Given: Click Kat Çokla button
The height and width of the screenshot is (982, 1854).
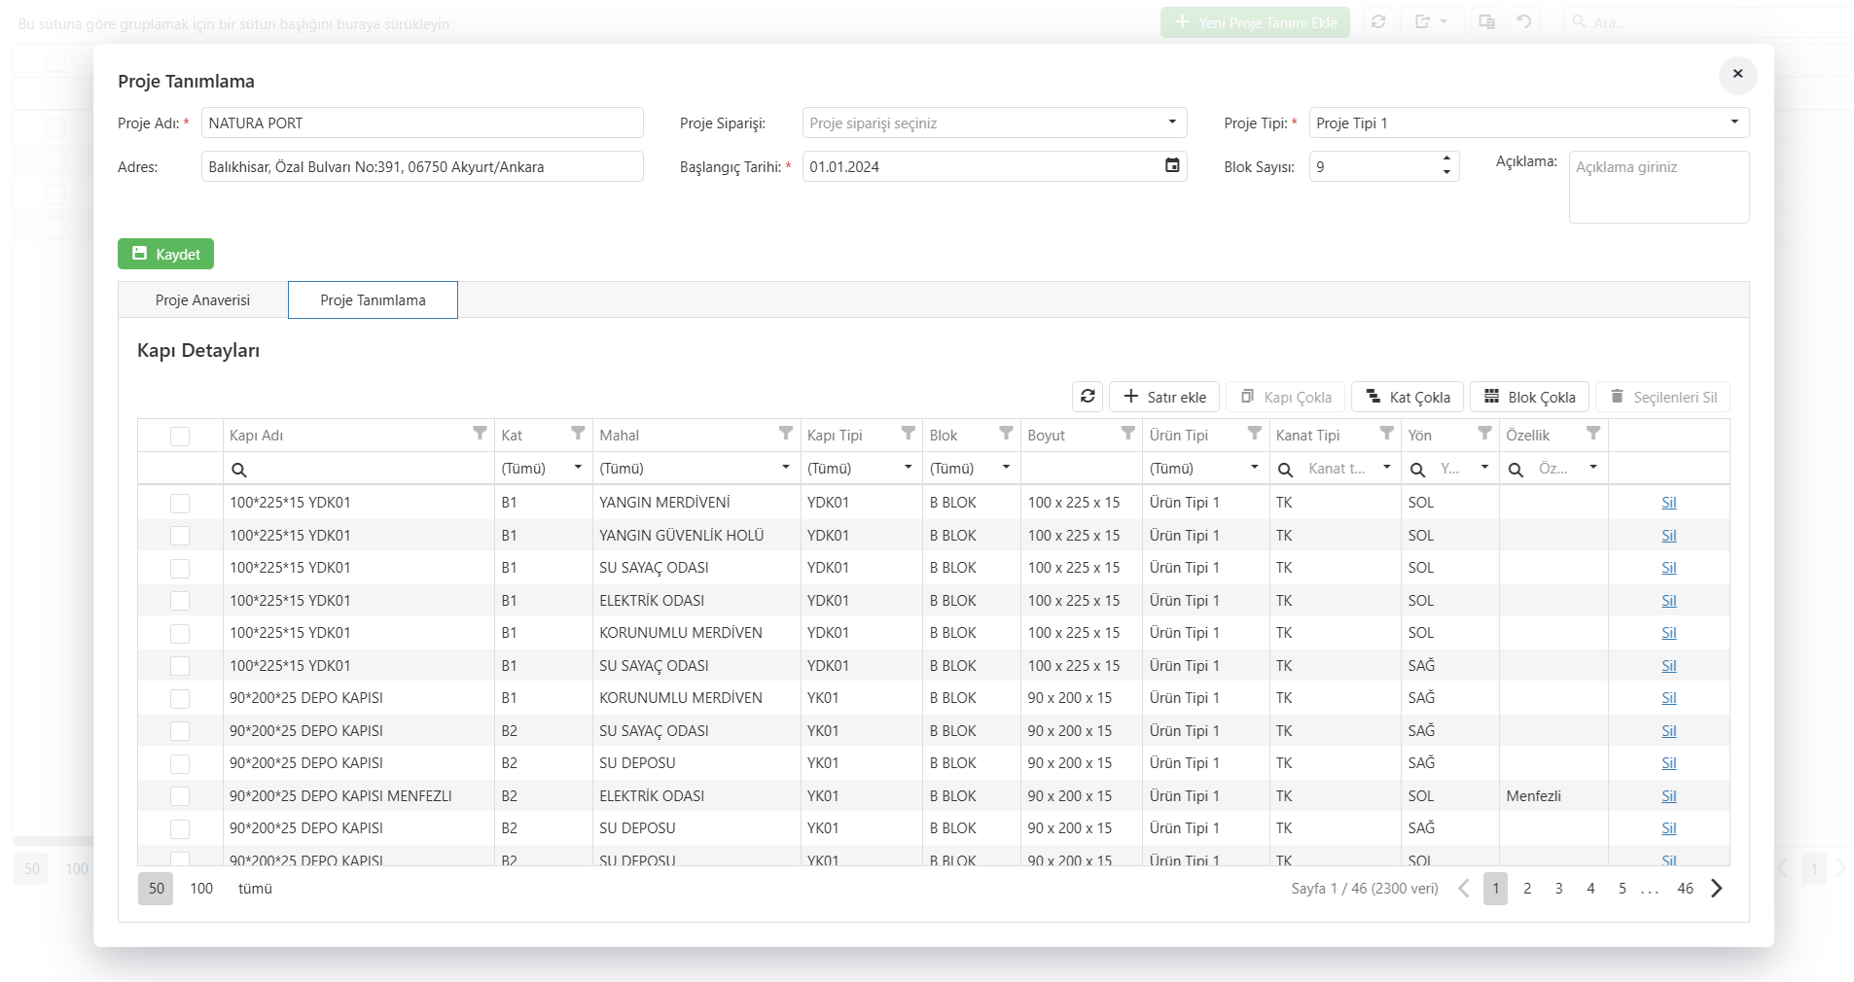Looking at the screenshot, I should 1408,397.
